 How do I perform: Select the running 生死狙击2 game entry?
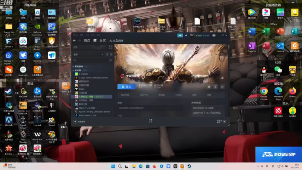(92, 97)
